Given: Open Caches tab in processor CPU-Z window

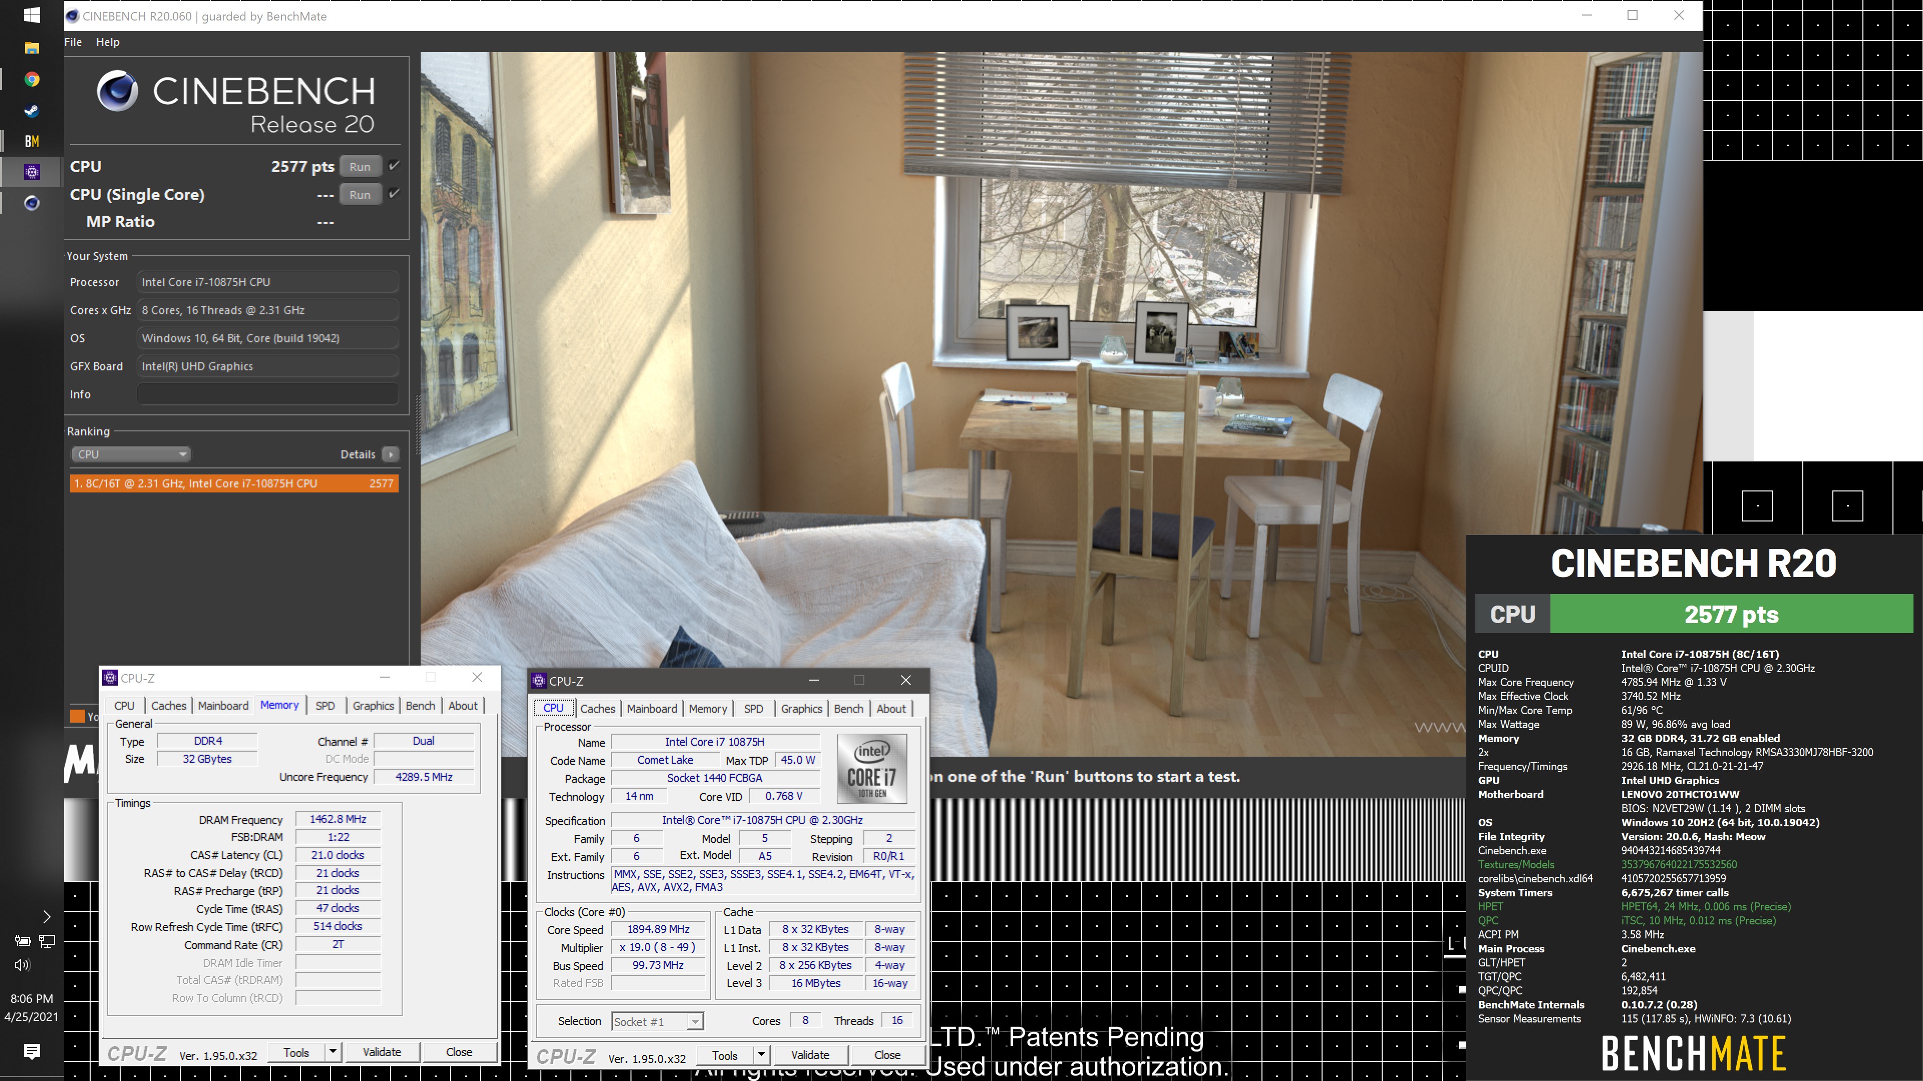Looking at the screenshot, I should 598,708.
